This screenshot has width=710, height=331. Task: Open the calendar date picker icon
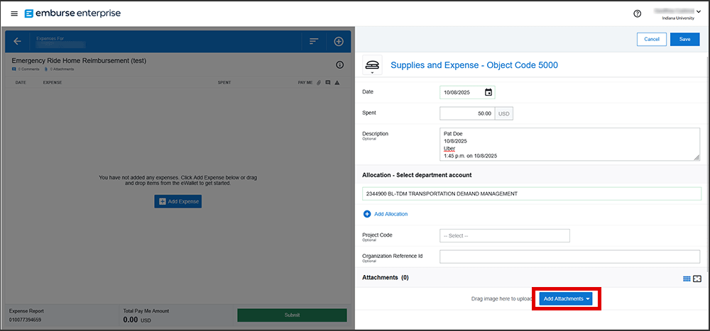click(x=488, y=92)
